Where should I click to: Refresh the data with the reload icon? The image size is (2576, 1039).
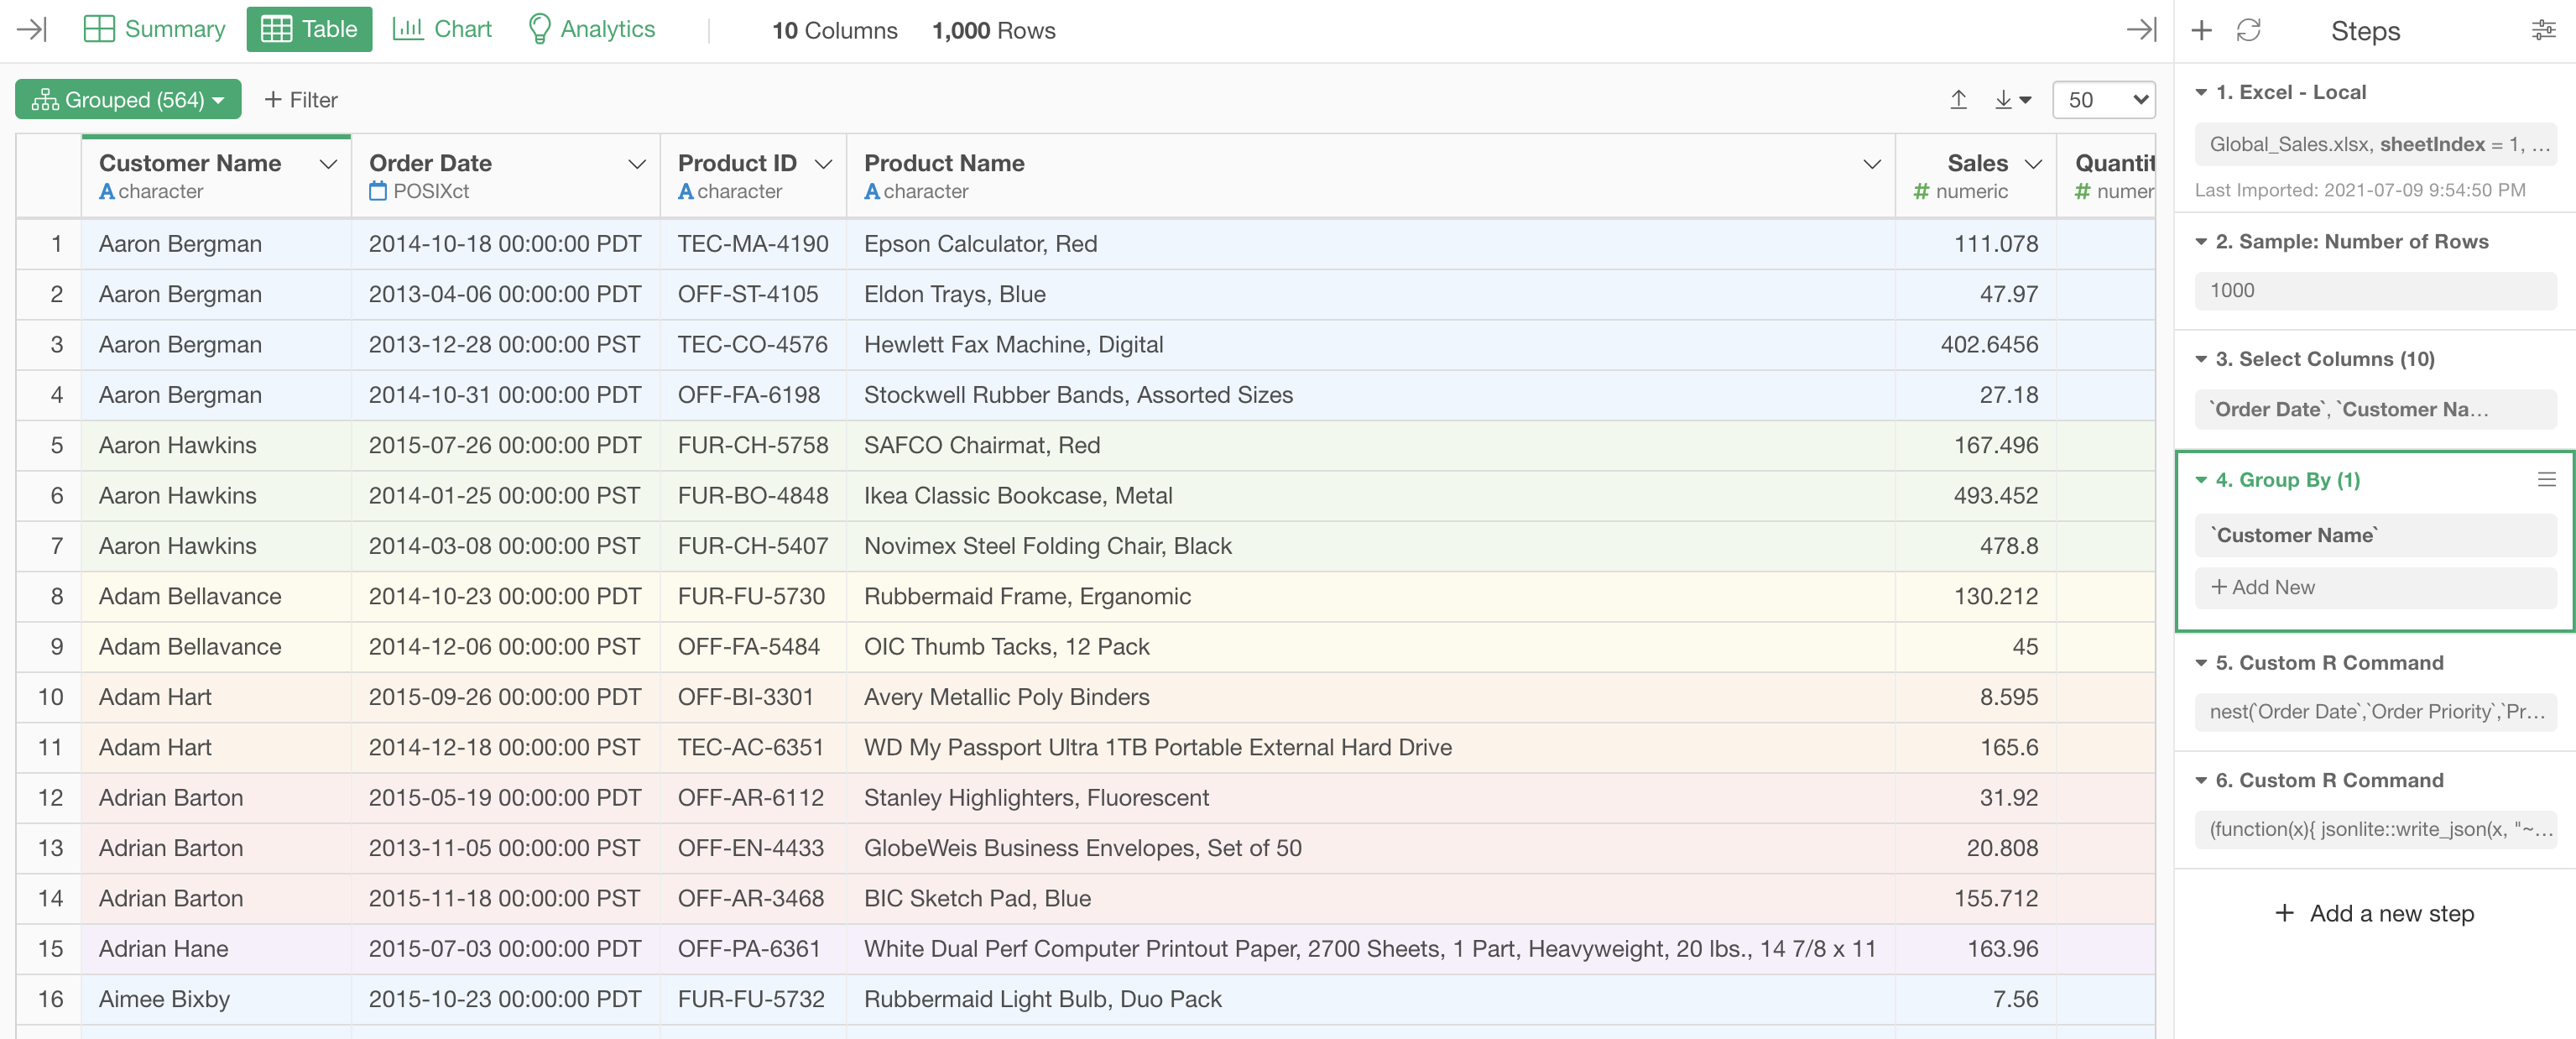(x=2248, y=30)
